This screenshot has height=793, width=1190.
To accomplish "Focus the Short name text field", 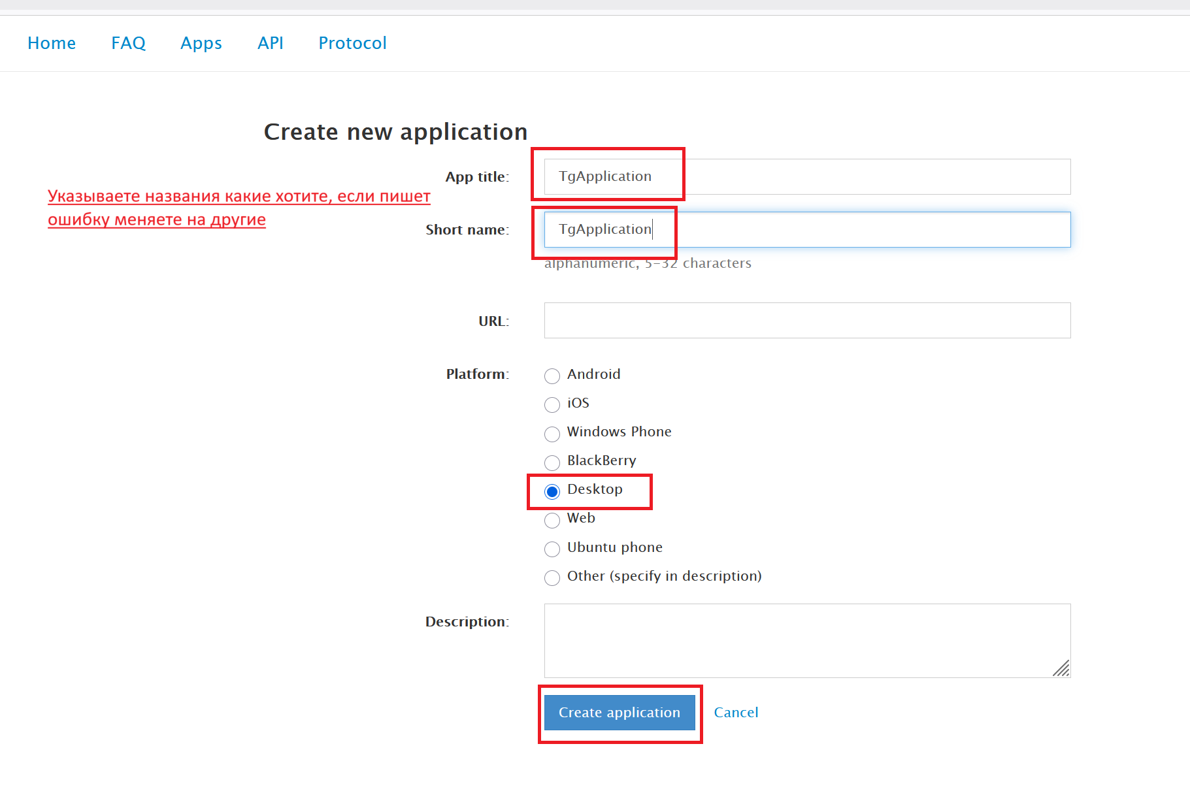I will click(x=806, y=229).
